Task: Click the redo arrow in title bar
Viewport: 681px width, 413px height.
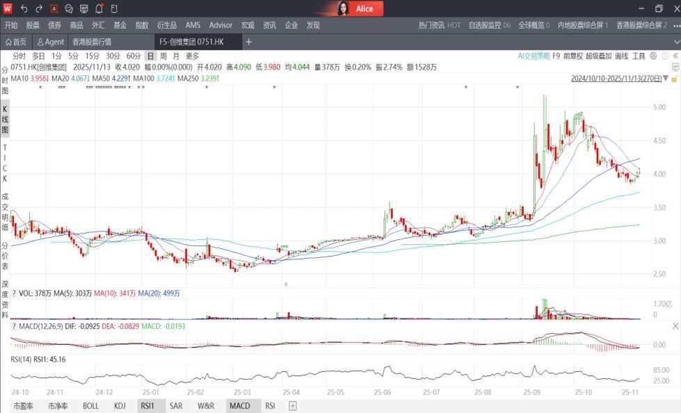Action: pyautogui.click(x=39, y=8)
